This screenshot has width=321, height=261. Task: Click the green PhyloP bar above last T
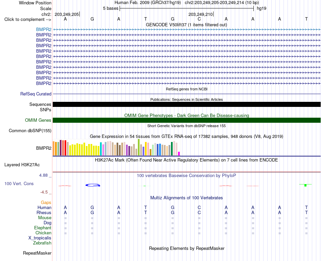pyautogui.click(x=305, y=185)
